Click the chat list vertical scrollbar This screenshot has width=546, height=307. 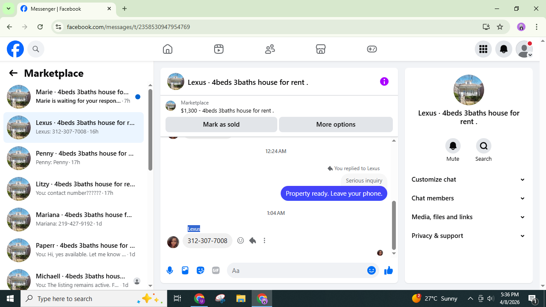tap(150, 130)
